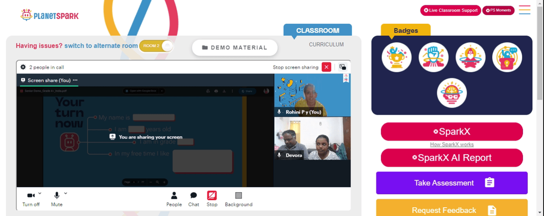The width and height of the screenshot is (544, 216).
Task: Click Rohini P y (You) video tile
Action: [x=312, y=95]
